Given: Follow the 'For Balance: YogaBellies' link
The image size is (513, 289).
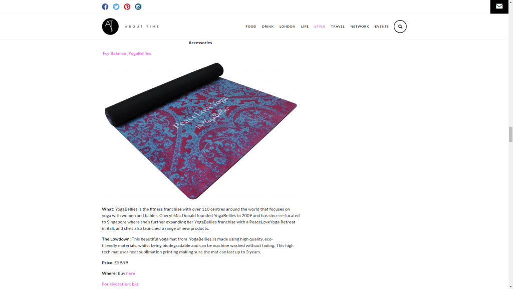Looking at the screenshot, I should point(127,53).
